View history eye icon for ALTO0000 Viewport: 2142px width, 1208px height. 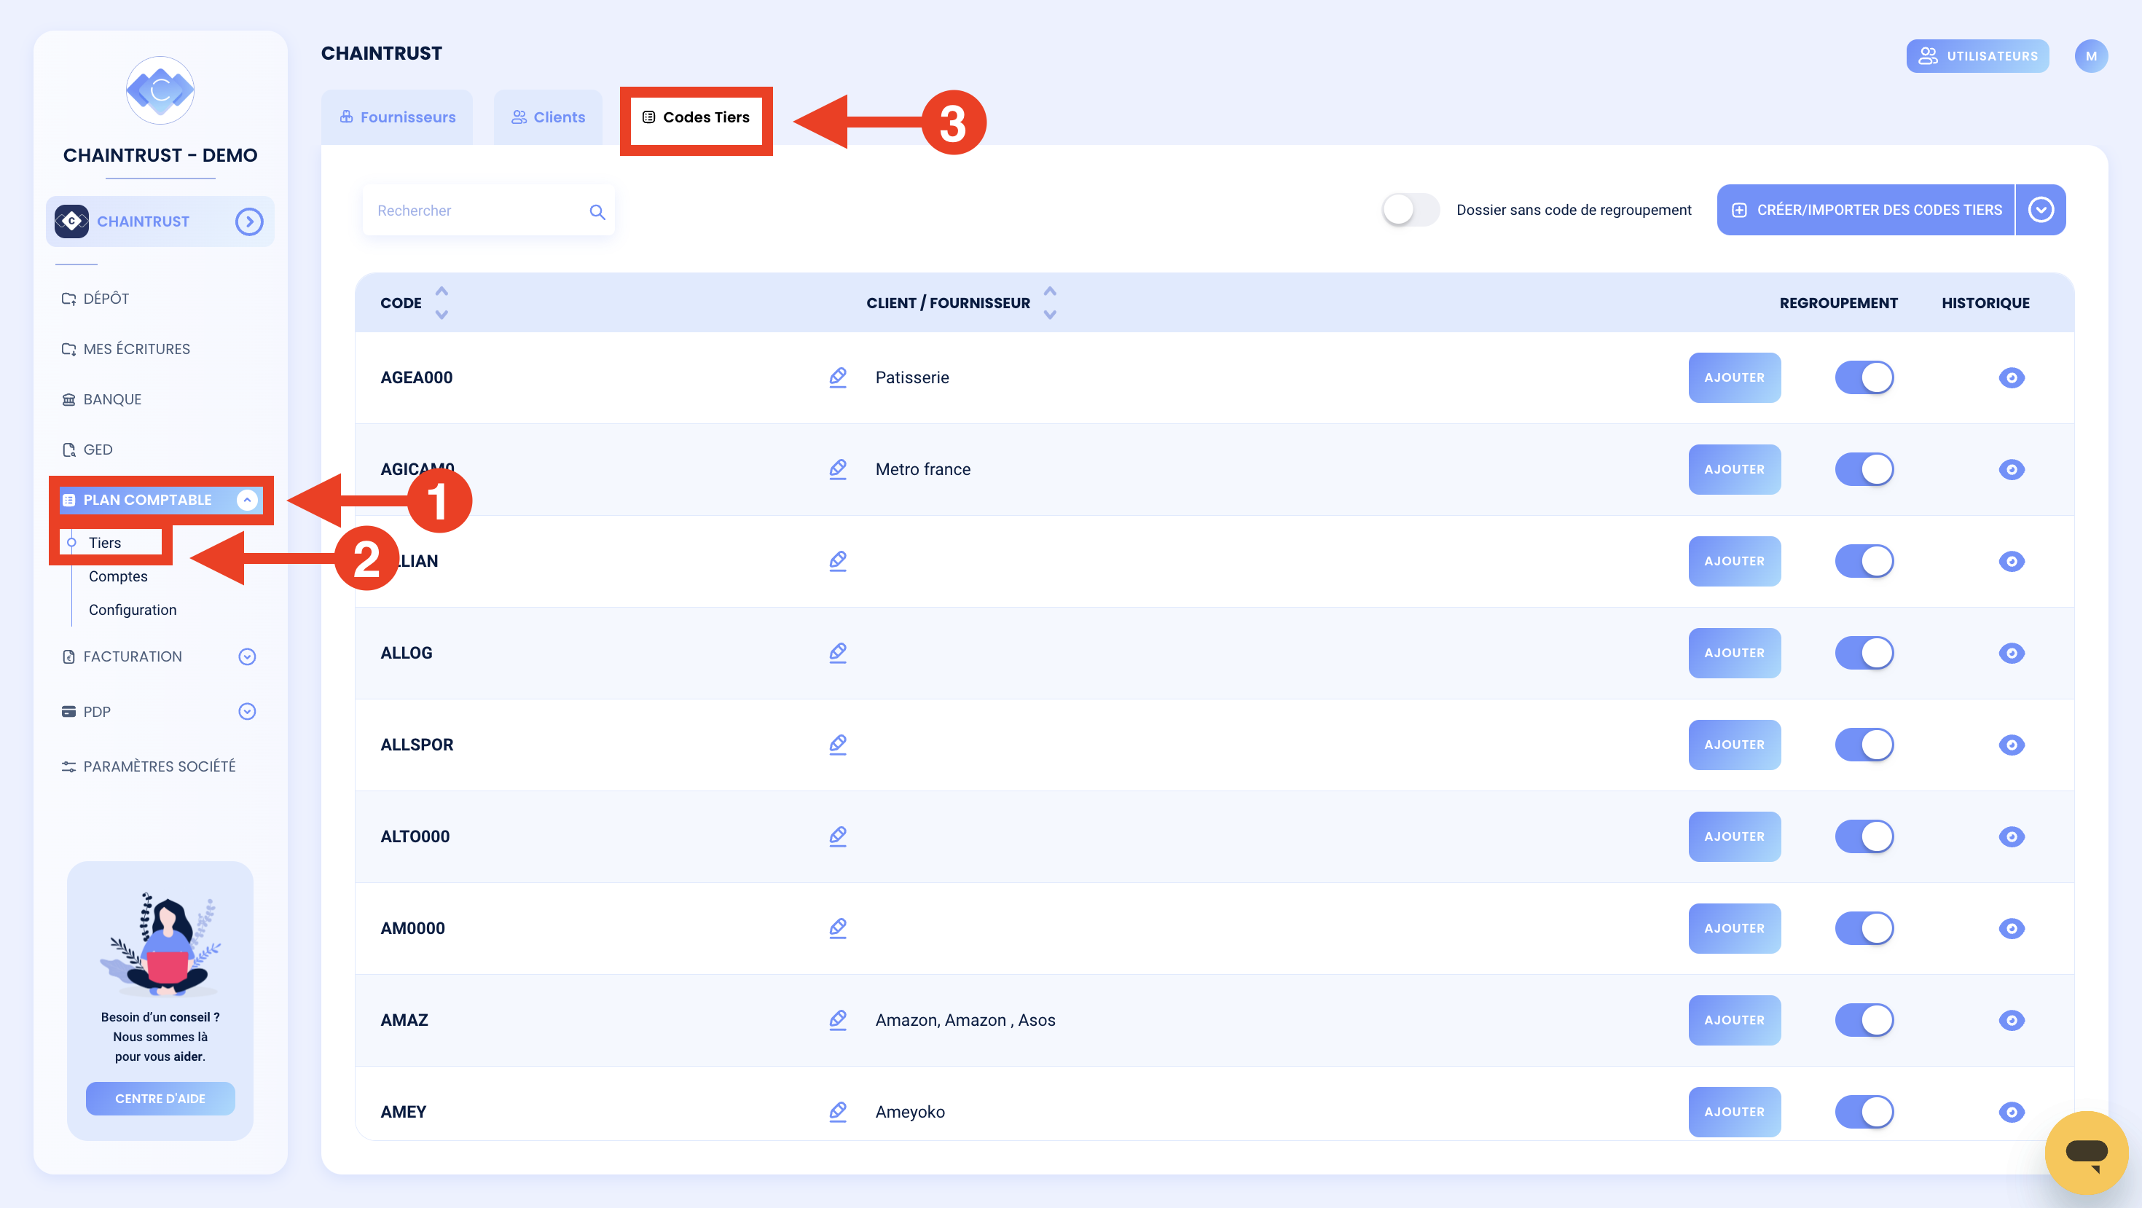click(2011, 836)
